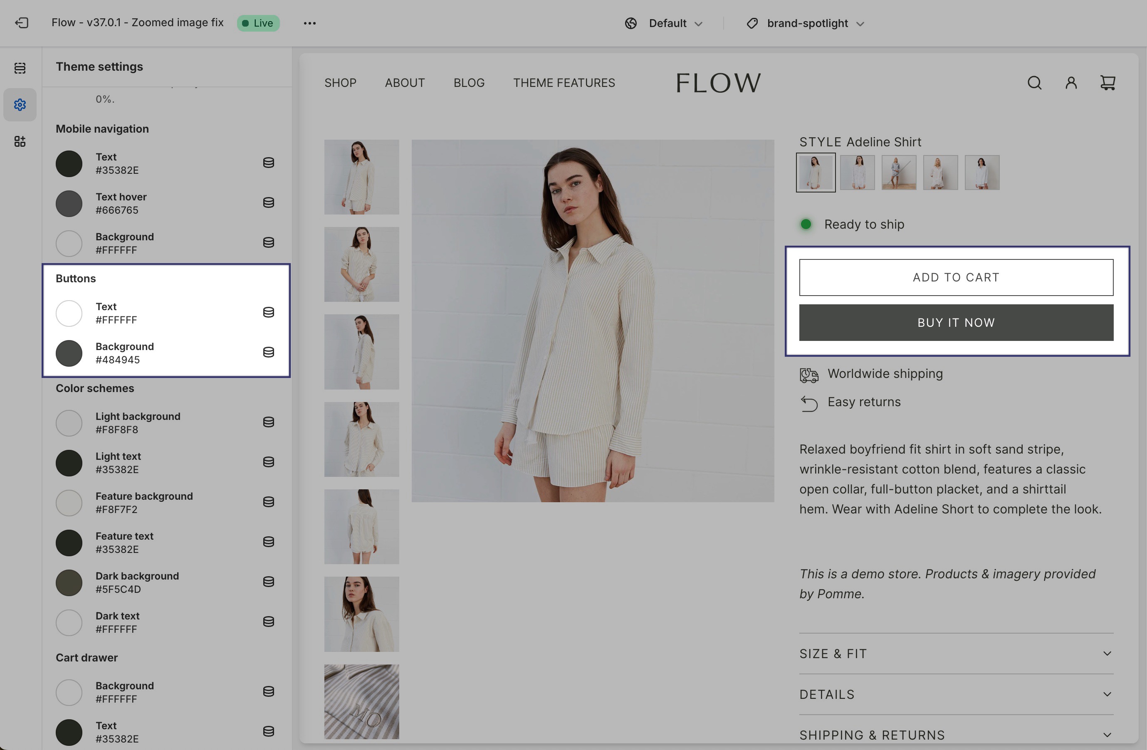This screenshot has height=750, width=1147.
Task: Open the three-dot theme actions menu
Action: point(309,23)
